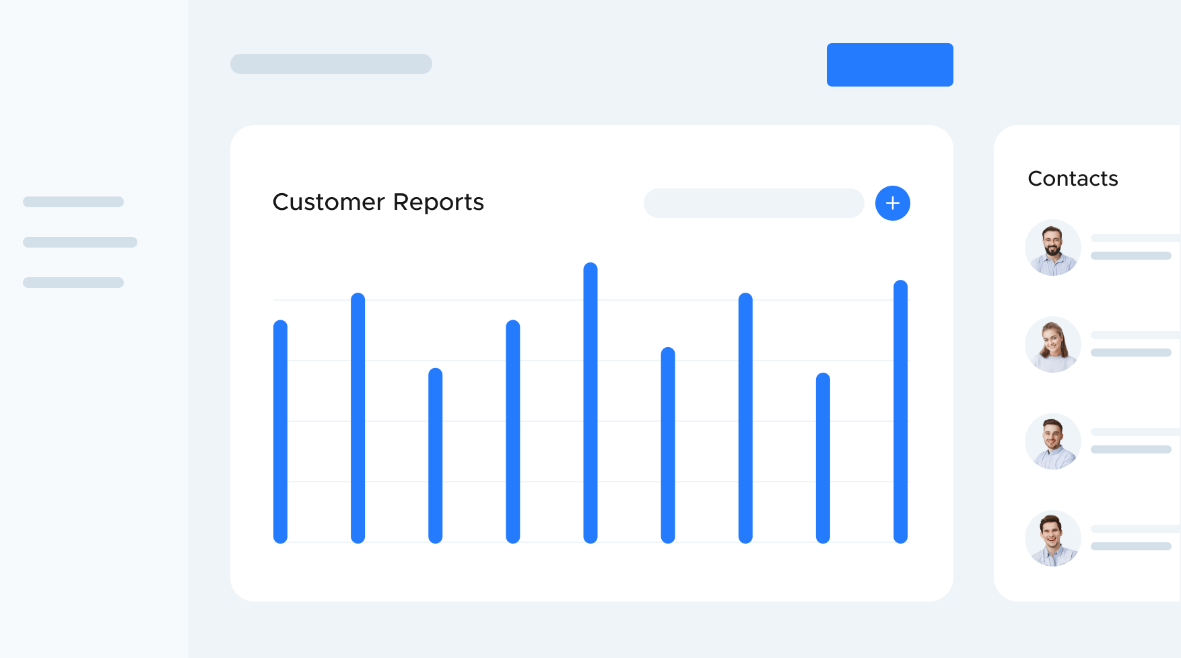This screenshot has width=1181, height=658.
Task: Click inside the search input field
Action: pos(754,203)
